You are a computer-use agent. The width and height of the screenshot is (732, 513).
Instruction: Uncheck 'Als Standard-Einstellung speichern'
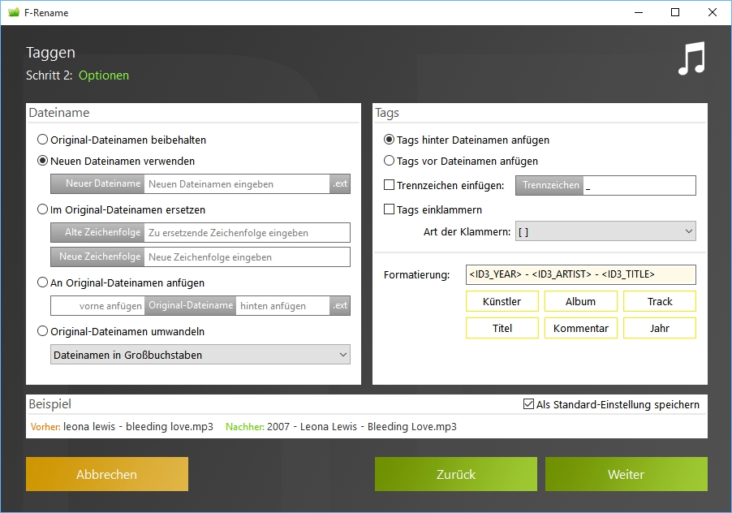[529, 404]
